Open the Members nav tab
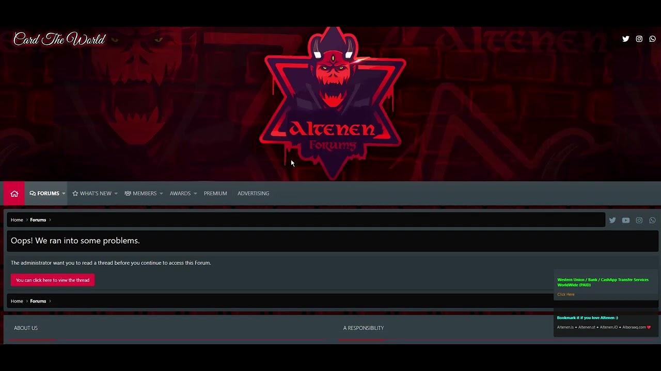 click(x=140, y=194)
